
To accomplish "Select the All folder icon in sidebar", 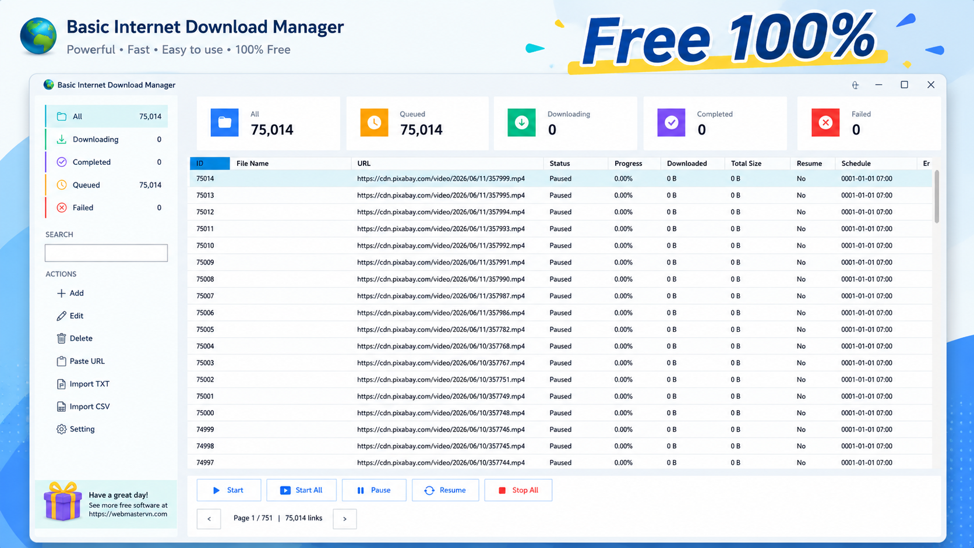I will pos(61,116).
